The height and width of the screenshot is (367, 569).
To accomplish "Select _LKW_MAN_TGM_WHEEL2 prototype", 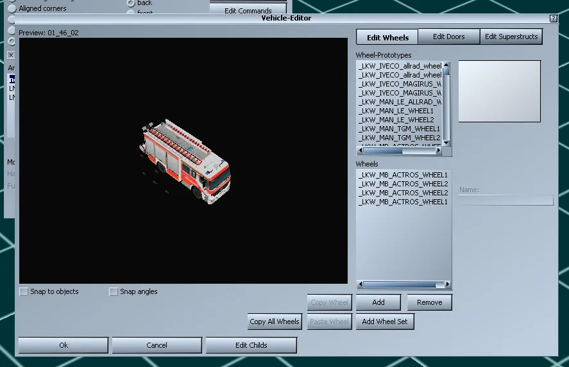I will (x=399, y=138).
